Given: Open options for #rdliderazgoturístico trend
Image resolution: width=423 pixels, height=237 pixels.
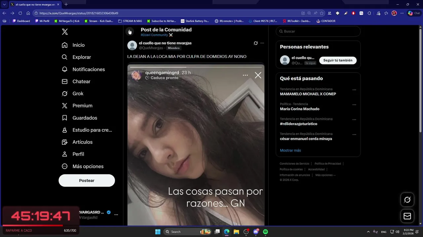Looking at the screenshot, I should pyautogui.click(x=354, y=119).
